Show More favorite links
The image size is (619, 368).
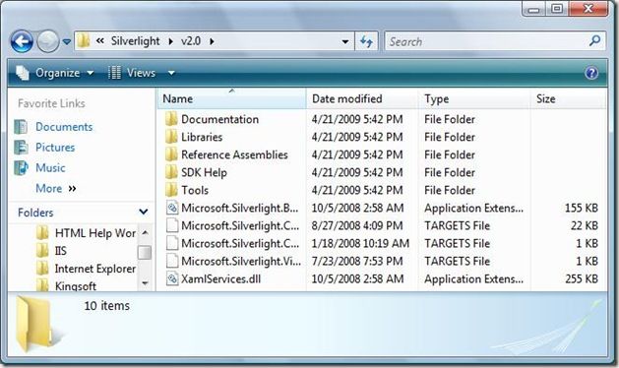coord(56,188)
